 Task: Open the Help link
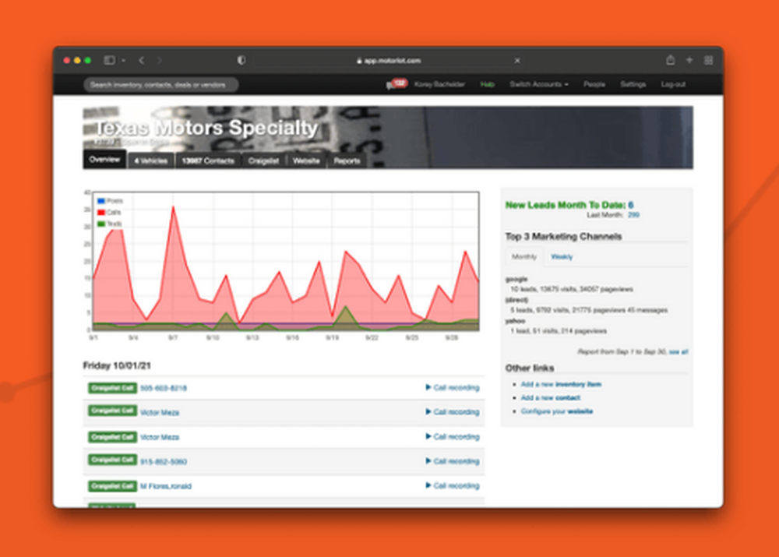pos(487,84)
